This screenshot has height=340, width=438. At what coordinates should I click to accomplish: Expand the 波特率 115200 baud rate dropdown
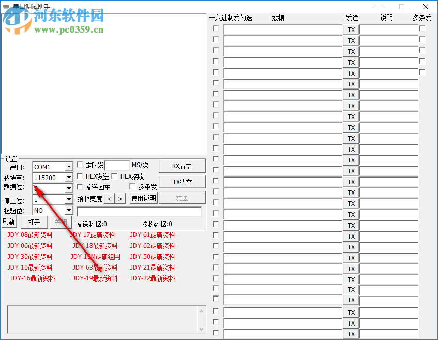tap(69, 178)
